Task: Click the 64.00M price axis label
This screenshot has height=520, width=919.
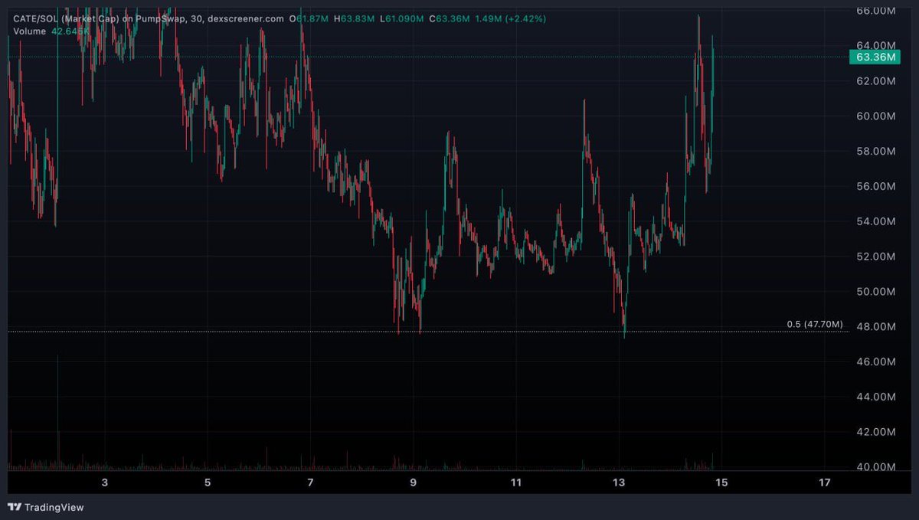Action: (x=876, y=46)
